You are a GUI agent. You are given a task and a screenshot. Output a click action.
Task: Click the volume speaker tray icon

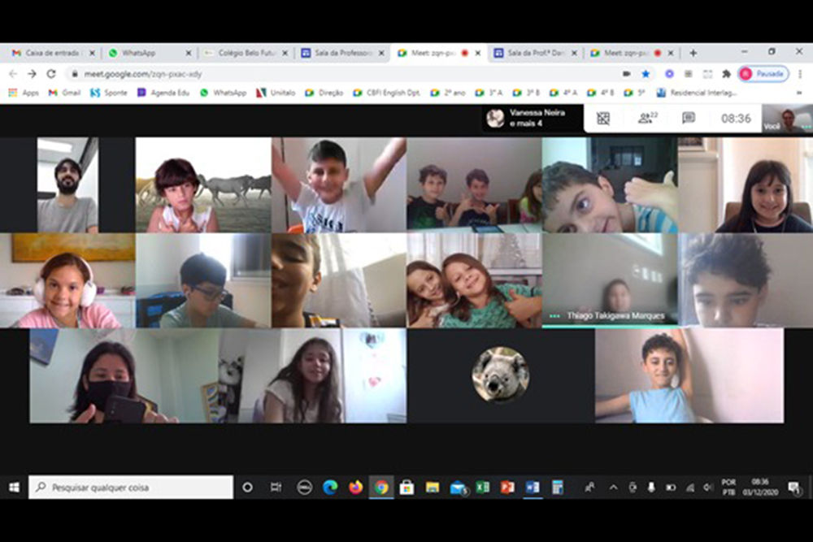click(708, 487)
